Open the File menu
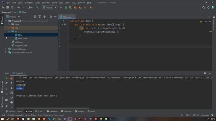Screen dimensions: 216x121 pos(9,3)
